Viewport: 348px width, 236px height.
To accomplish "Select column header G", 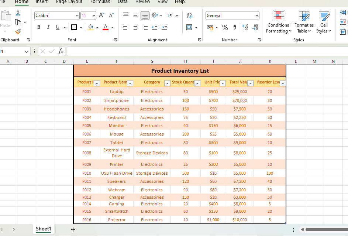I will (152, 61).
